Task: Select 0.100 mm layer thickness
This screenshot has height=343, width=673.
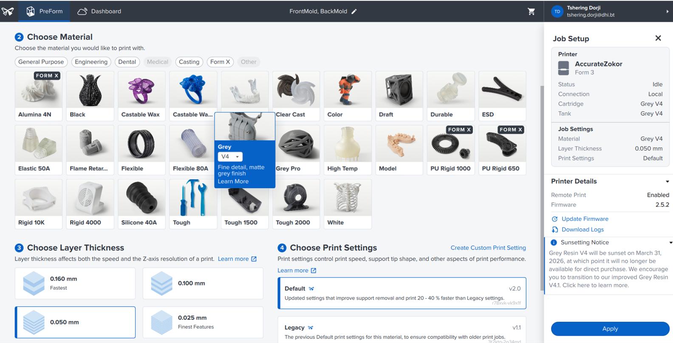Action: click(203, 283)
